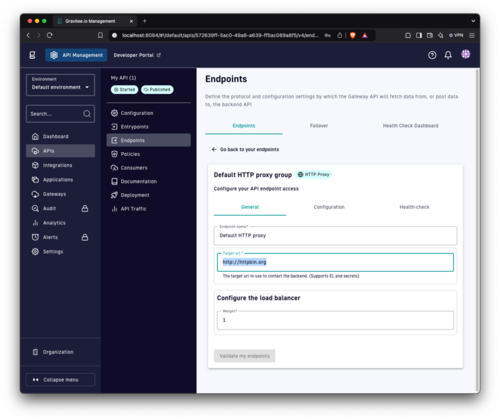This screenshot has width=500, height=420.
Task: Switch to Health Check Dashboard tab
Action: click(411, 126)
